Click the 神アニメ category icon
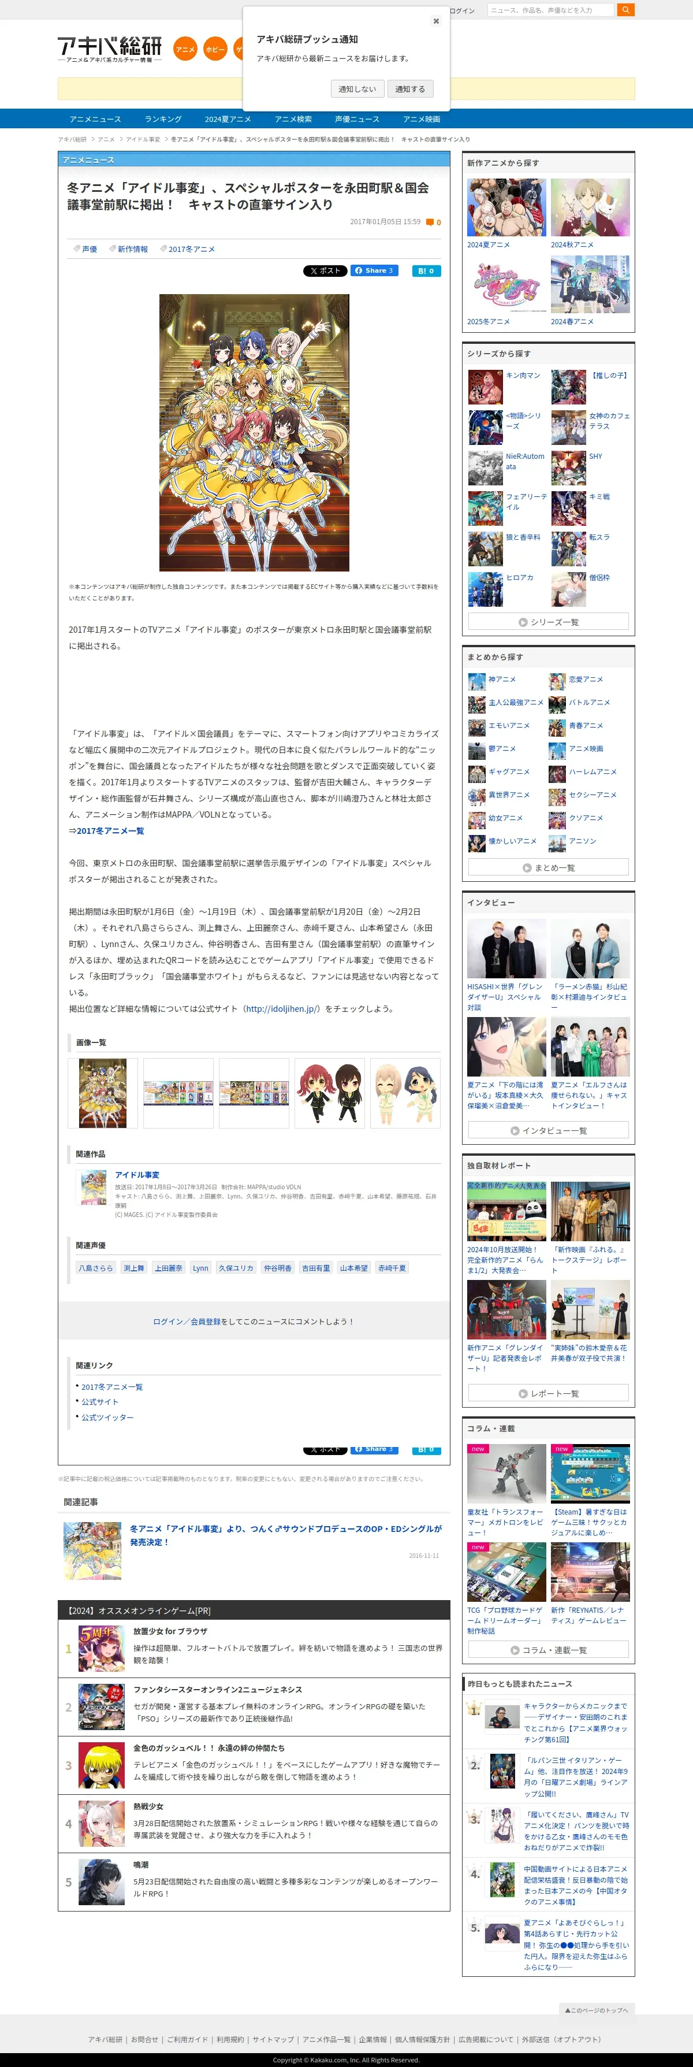 476,681
